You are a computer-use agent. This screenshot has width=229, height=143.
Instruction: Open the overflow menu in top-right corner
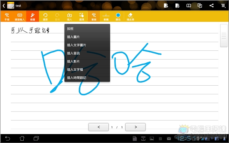pos(223,5)
